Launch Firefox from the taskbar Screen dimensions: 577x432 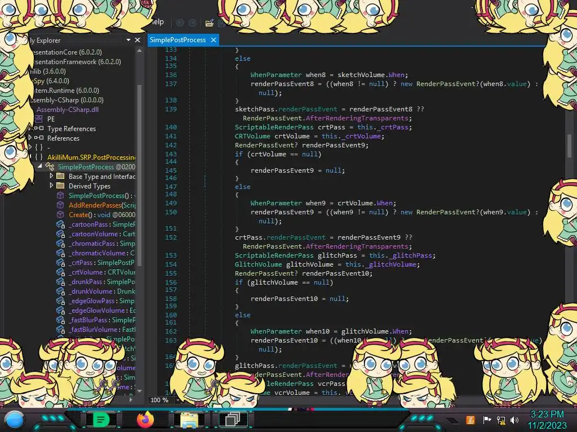[145, 420]
